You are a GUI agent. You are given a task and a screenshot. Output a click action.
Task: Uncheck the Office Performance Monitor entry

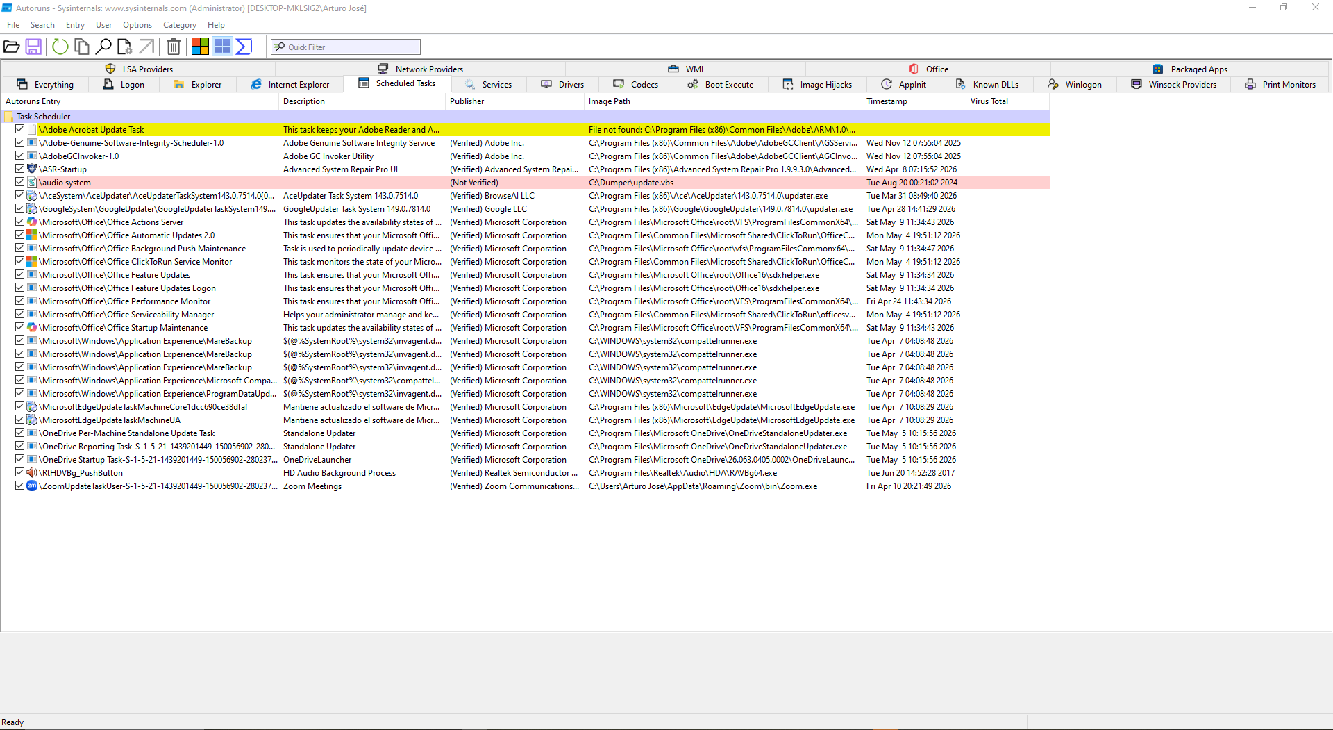click(20, 301)
